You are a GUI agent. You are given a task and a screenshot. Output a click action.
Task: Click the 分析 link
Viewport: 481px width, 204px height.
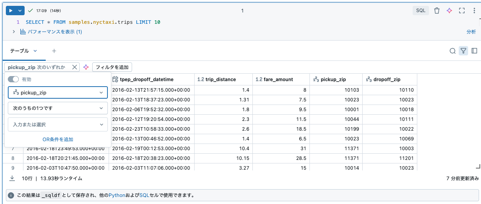click(x=471, y=32)
